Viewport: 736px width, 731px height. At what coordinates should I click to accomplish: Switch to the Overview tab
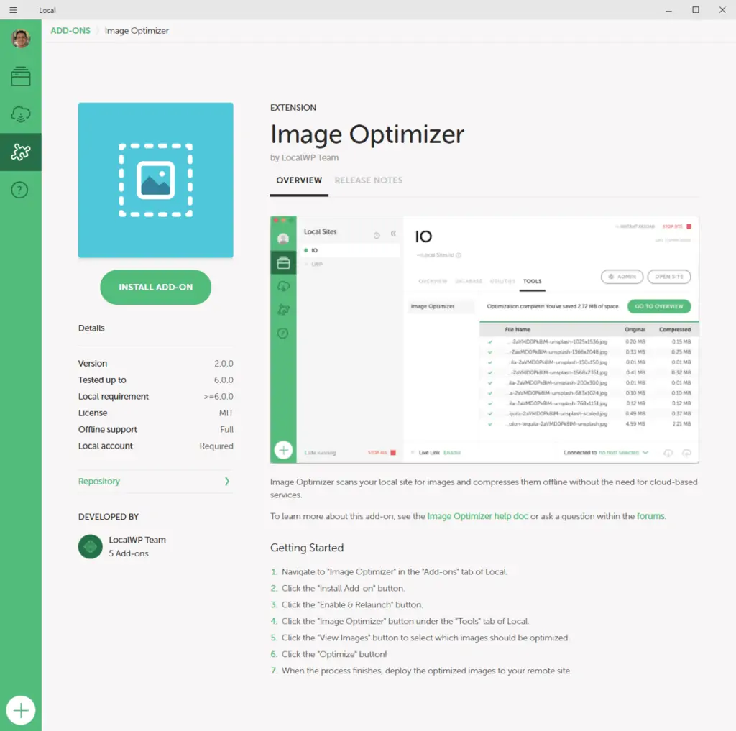(299, 180)
